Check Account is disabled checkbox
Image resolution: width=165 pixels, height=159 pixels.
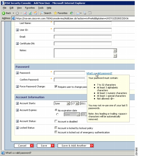56,121
